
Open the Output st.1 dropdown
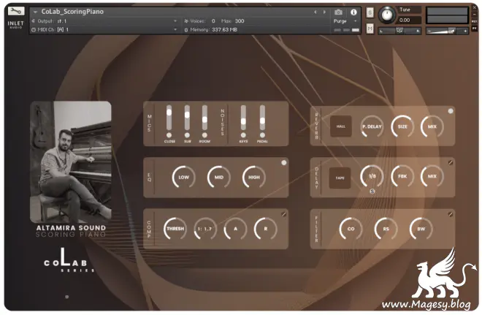coord(104,21)
